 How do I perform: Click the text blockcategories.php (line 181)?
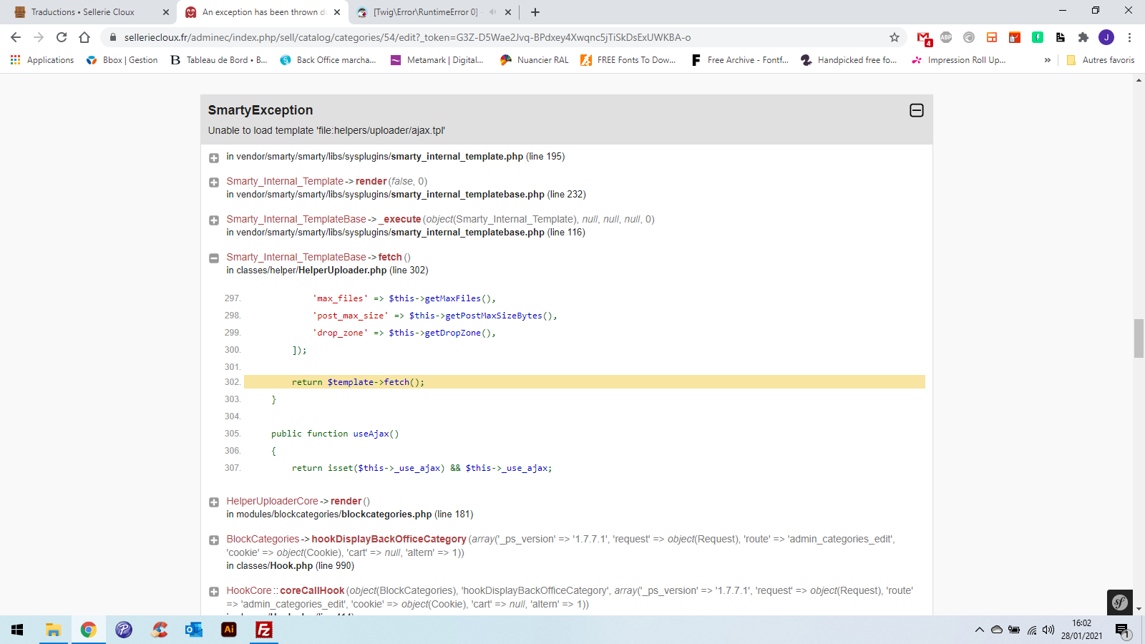click(x=407, y=514)
